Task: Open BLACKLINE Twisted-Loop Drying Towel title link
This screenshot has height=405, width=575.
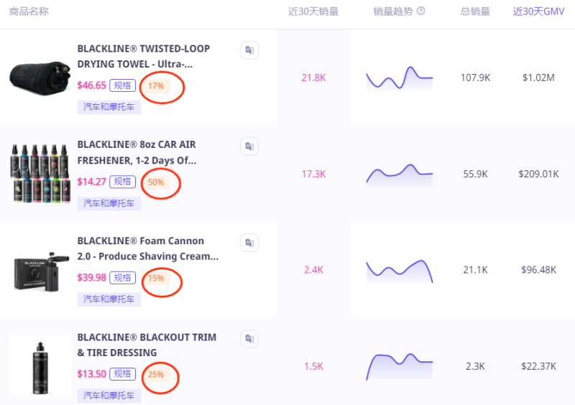Action: (x=144, y=56)
